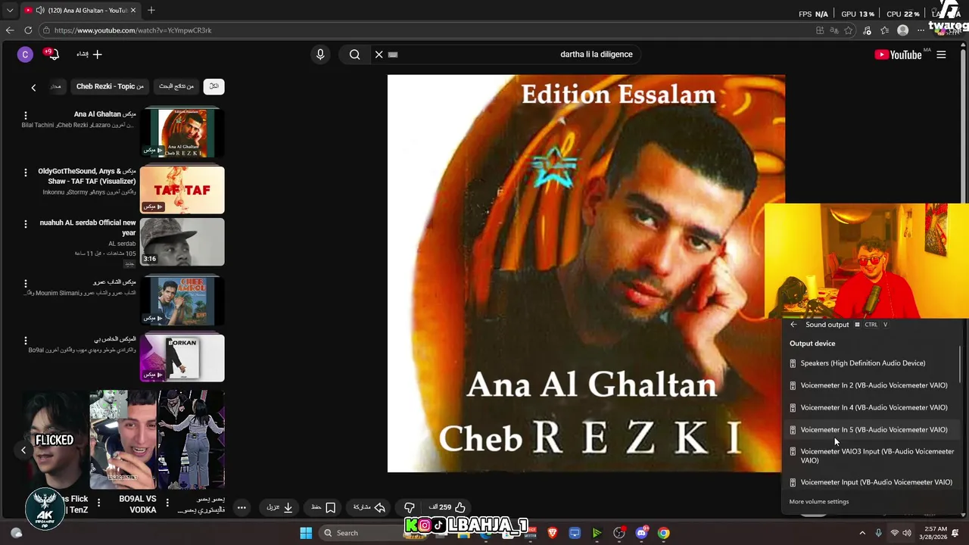
Task: Click the tray microphone icon
Action: [878, 533]
